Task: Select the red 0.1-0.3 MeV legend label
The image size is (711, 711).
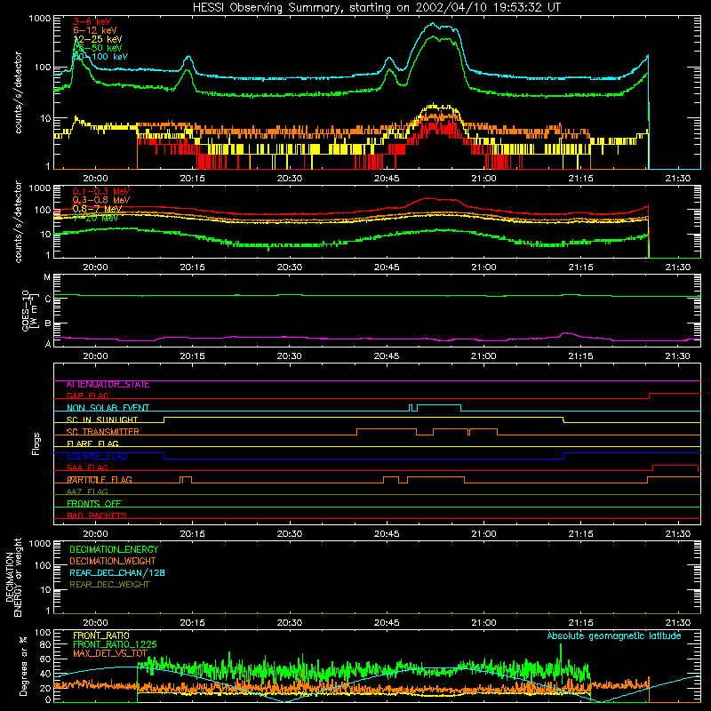Action: coord(101,191)
